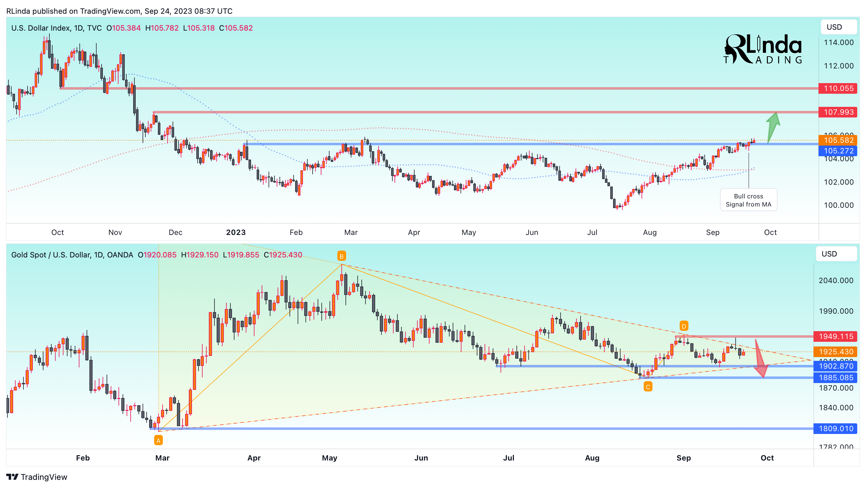Screen dimensions: 866x488
Task: Click the 2023 label on Dollar Index time axis
Action: click(x=236, y=232)
